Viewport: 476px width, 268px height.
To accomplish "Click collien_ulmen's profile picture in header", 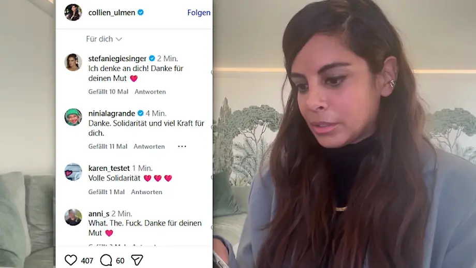I will coord(73,12).
